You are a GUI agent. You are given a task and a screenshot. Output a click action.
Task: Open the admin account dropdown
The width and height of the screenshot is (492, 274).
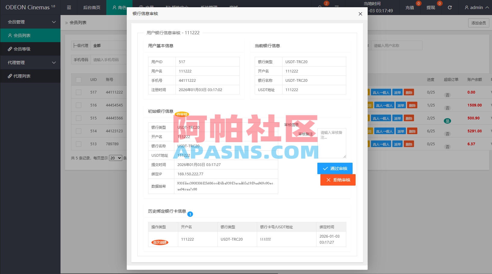[477, 8]
